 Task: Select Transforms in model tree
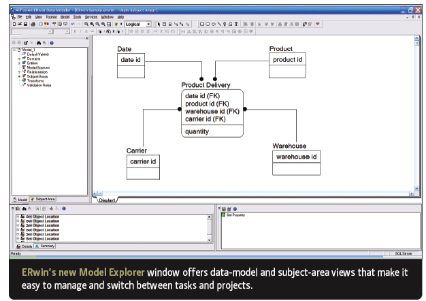[35, 81]
